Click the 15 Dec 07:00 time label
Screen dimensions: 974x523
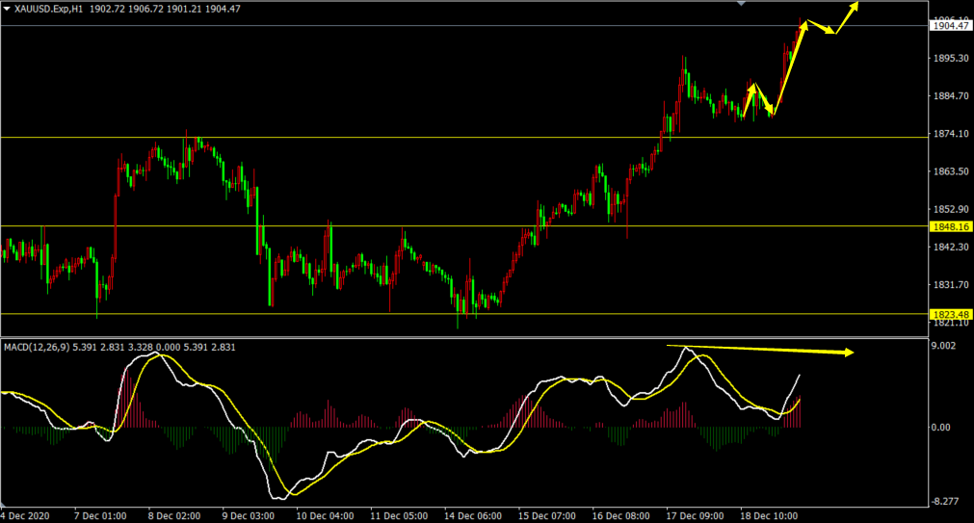coord(546,515)
